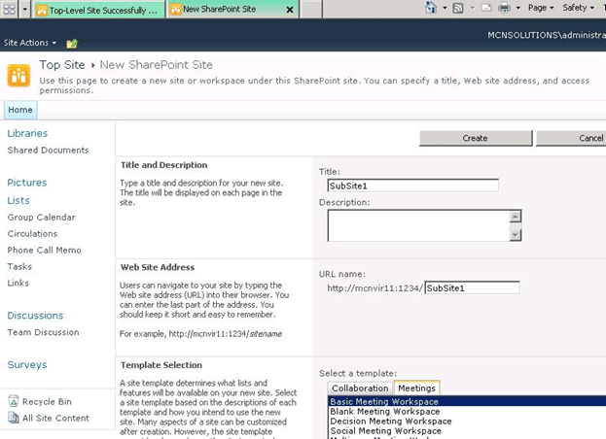The width and height of the screenshot is (606, 439).
Task: Open the Pictures heading link
Action: pyautogui.click(x=27, y=183)
